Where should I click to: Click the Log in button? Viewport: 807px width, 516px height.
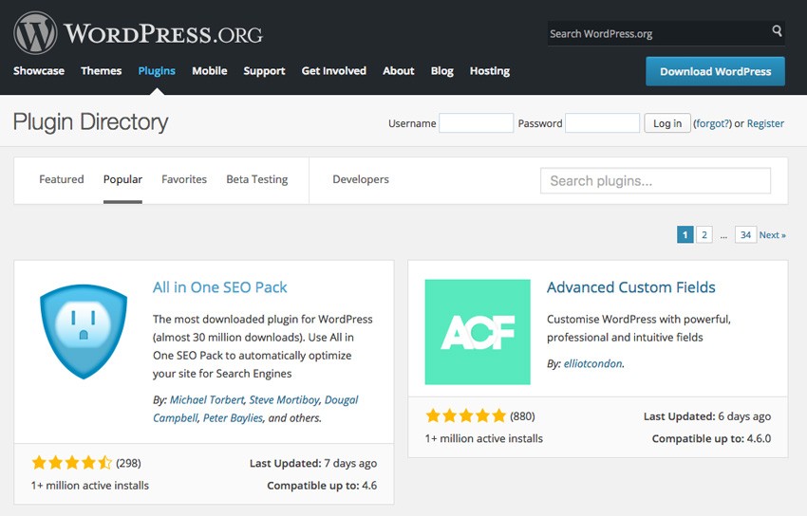point(667,122)
